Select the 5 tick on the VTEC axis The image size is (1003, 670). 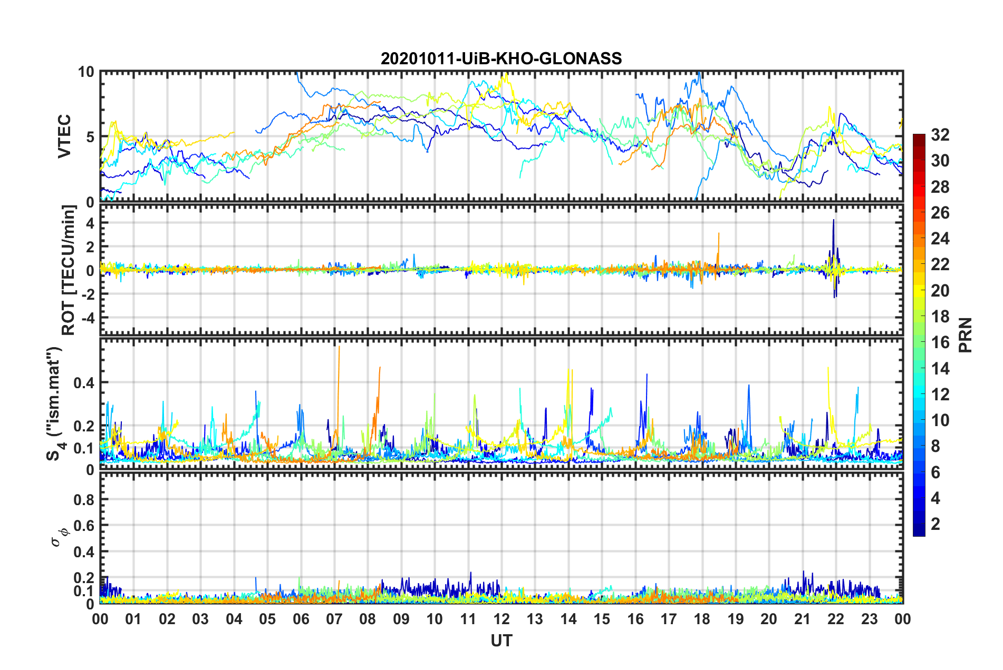90,137
